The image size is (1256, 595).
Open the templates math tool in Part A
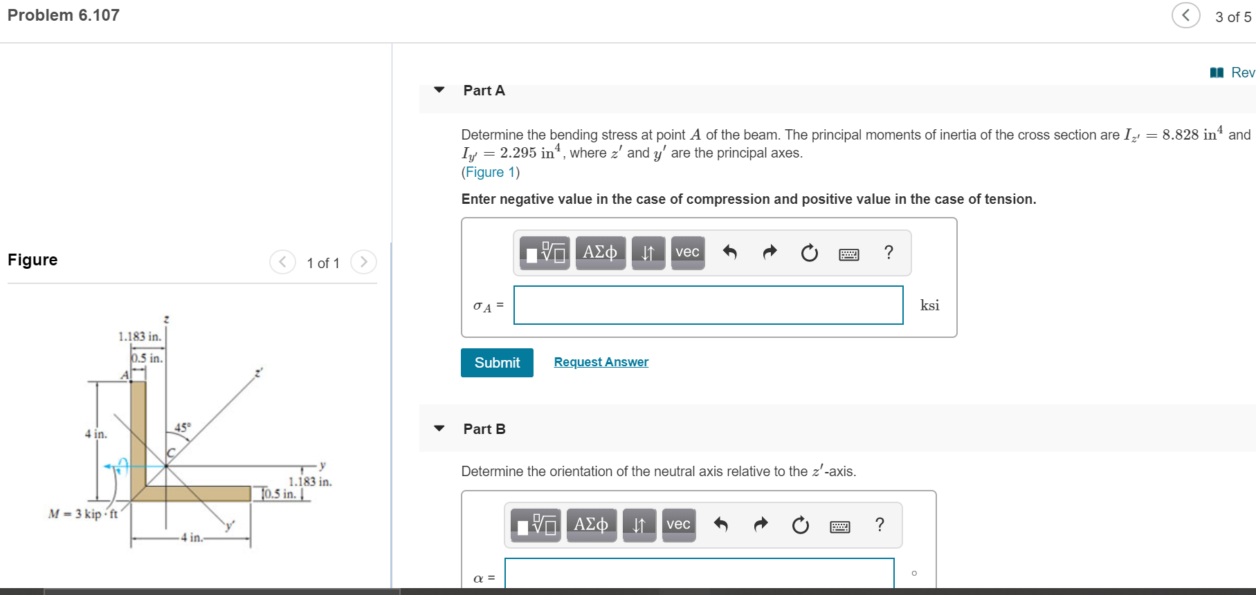[545, 253]
